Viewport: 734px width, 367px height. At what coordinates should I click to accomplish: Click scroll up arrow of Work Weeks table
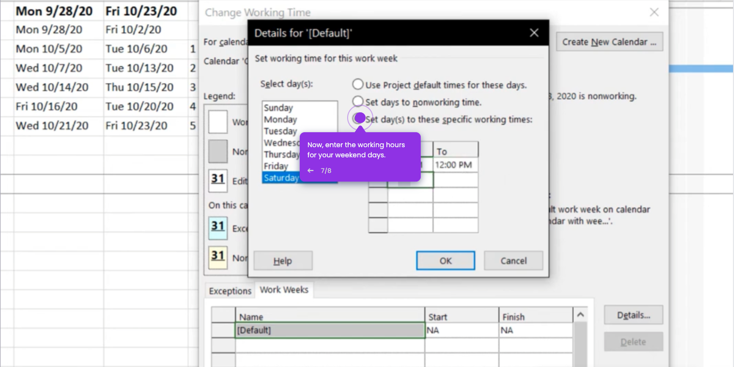(581, 315)
